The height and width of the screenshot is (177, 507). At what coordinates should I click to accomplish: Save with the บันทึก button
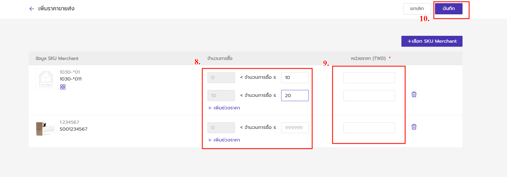[x=448, y=9]
